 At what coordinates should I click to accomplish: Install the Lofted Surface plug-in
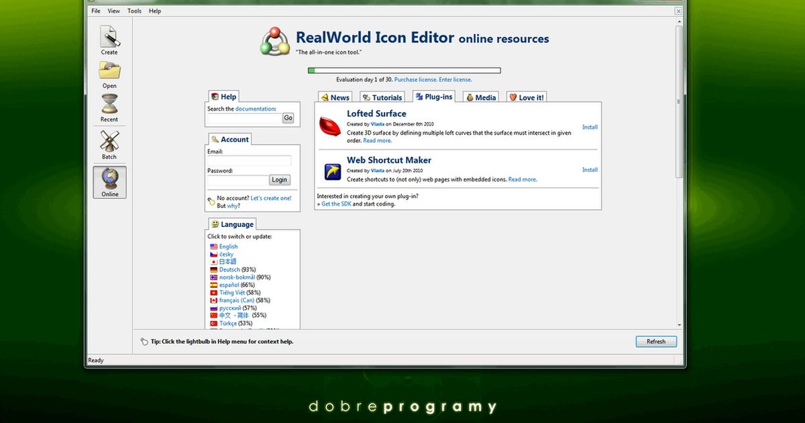pos(589,127)
